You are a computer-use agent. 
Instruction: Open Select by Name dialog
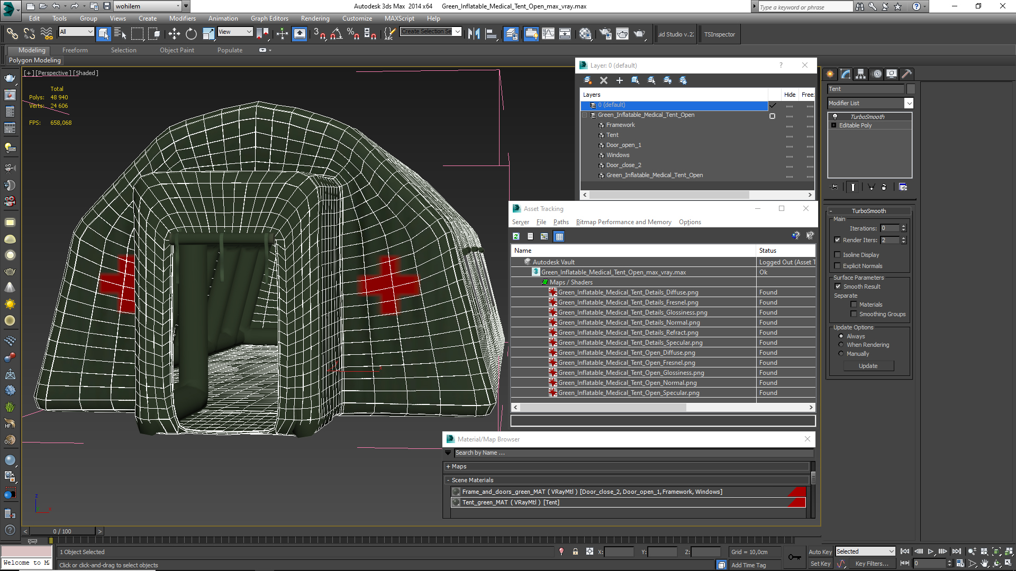120,34
